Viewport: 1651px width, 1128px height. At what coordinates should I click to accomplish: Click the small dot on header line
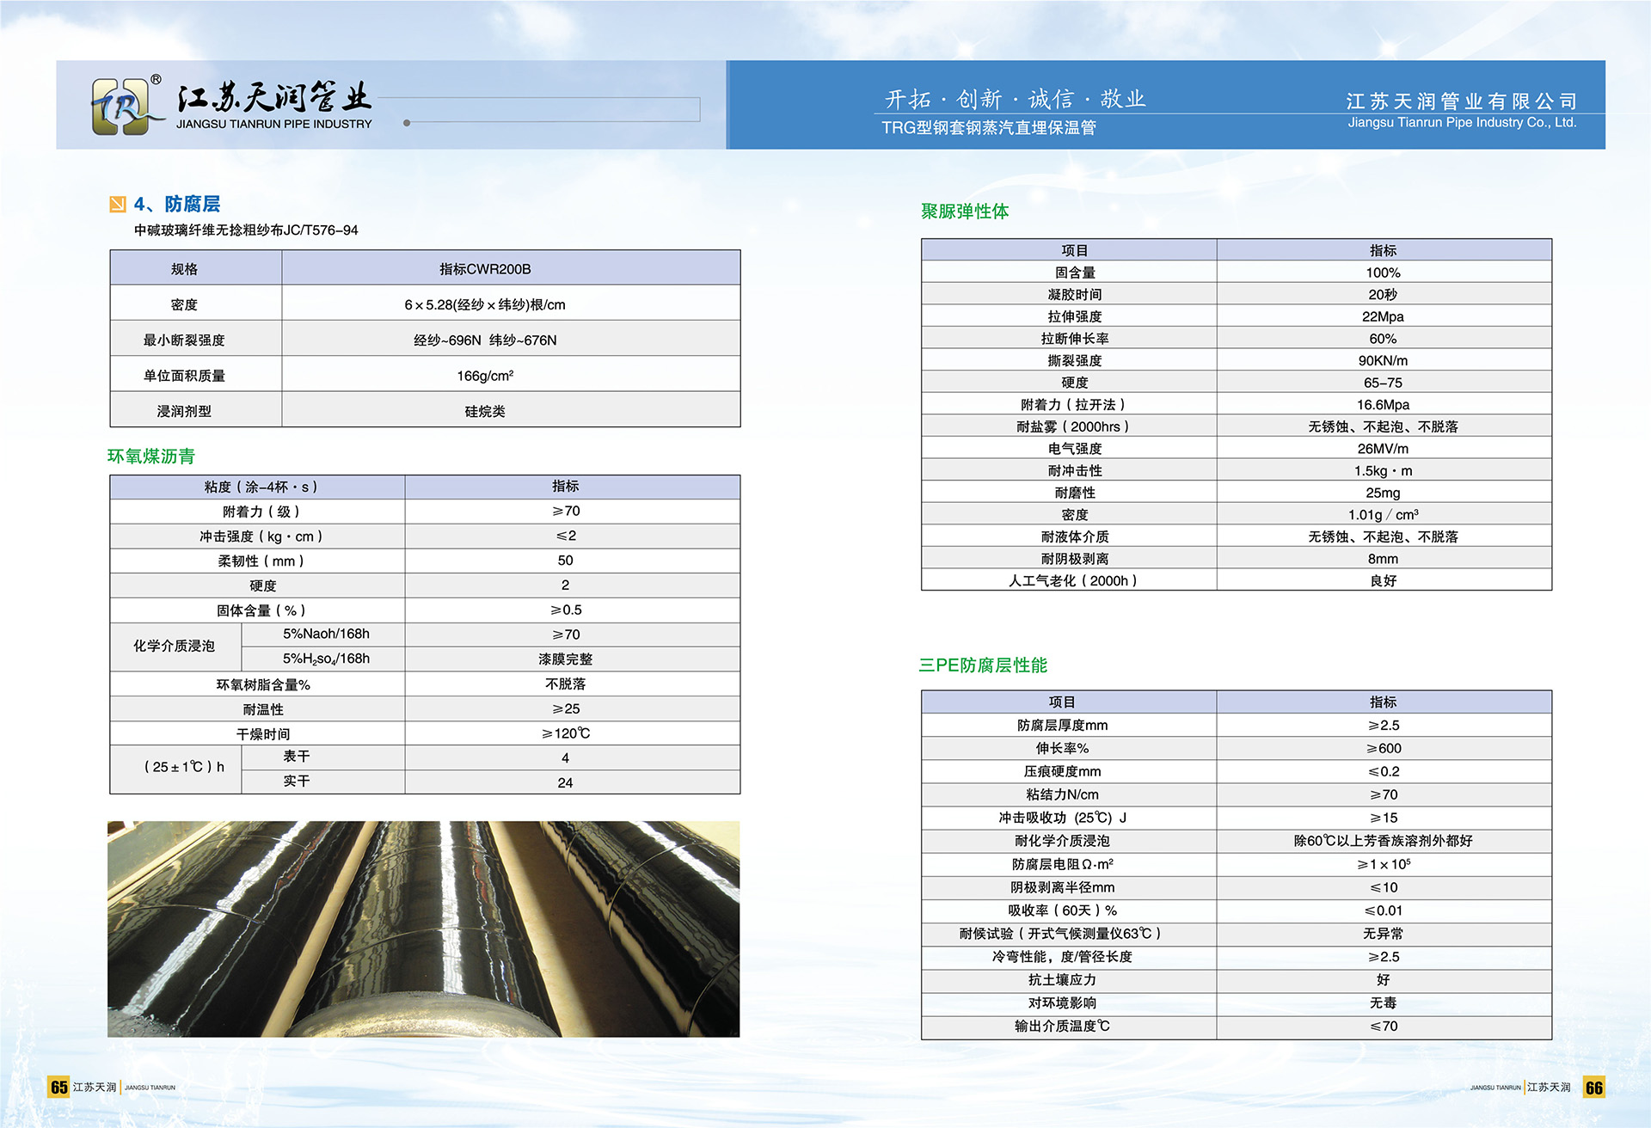(407, 123)
